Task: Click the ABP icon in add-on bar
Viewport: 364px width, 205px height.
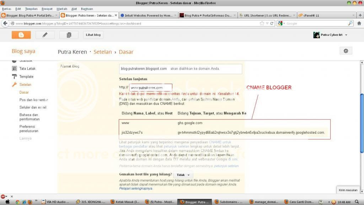Action: [3, 196]
